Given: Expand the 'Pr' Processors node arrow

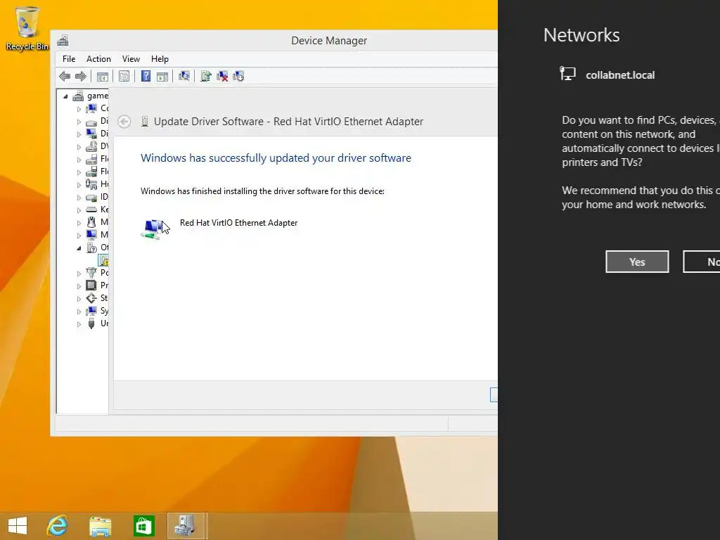Looking at the screenshot, I should coord(79,285).
